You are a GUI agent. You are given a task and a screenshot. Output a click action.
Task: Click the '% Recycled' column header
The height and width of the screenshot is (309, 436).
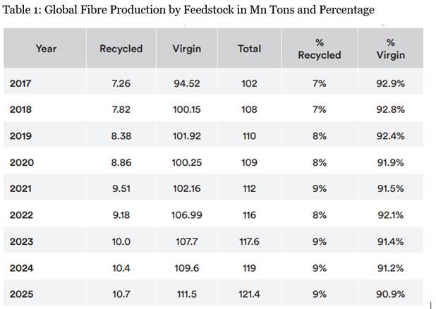click(x=320, y=49)
